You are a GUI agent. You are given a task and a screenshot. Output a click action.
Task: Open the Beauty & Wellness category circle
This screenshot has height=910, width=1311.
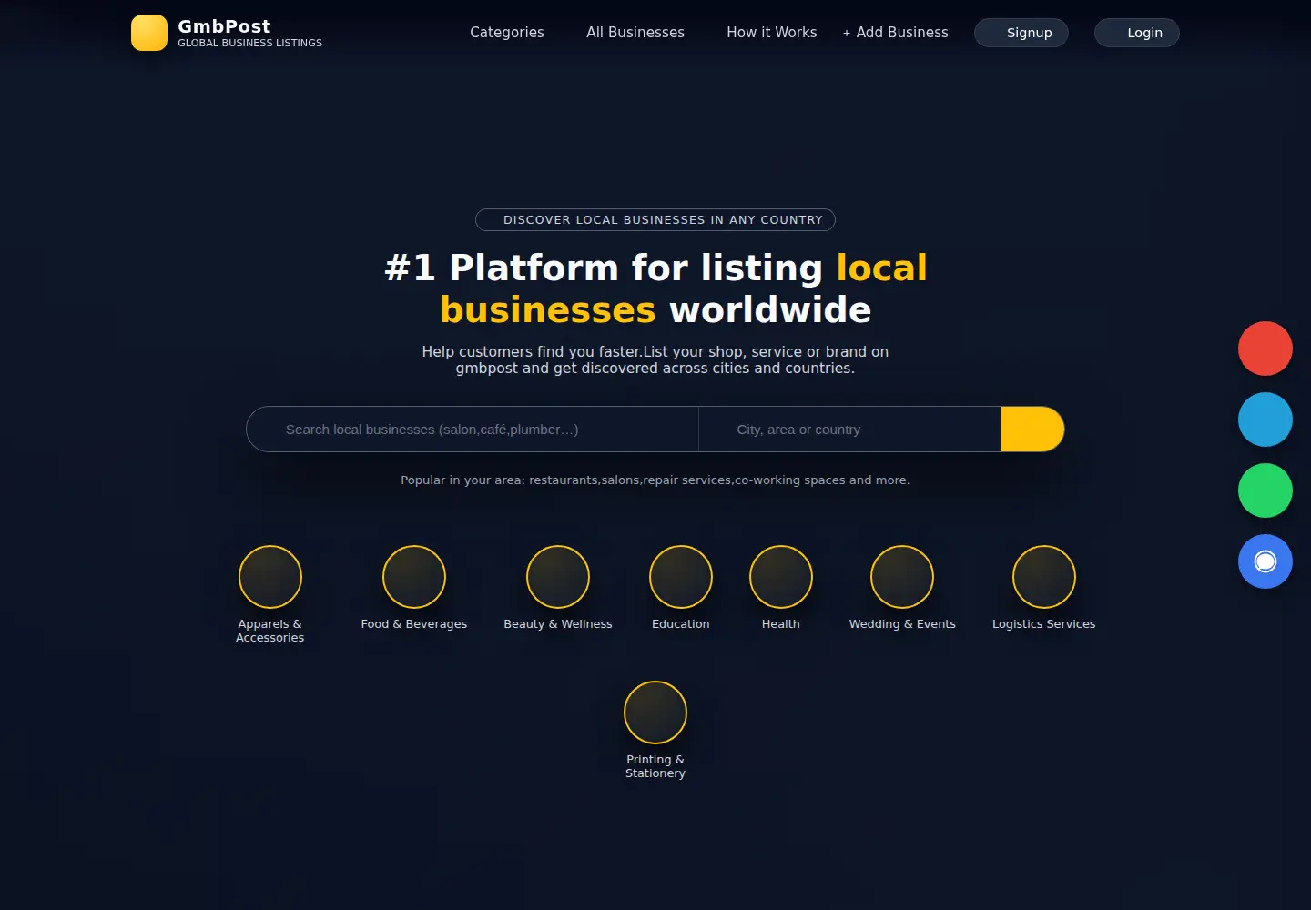558,577
